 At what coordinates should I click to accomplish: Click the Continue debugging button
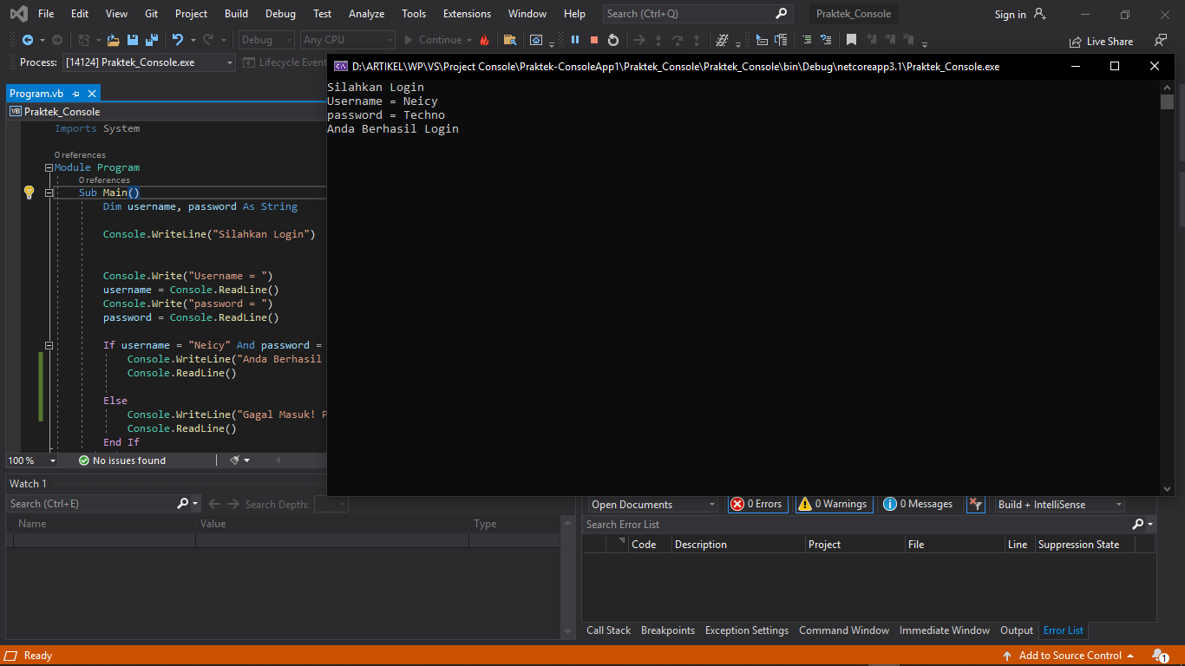click(x=437, y=40)
